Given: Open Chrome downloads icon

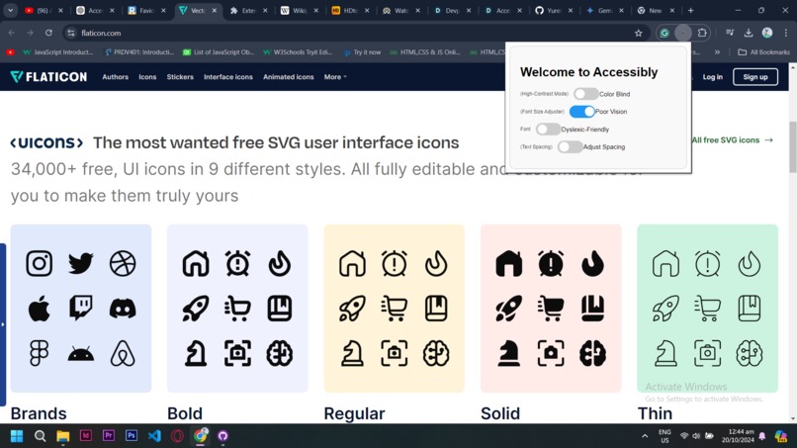Looking at the screenshot, I should (749, 33).
